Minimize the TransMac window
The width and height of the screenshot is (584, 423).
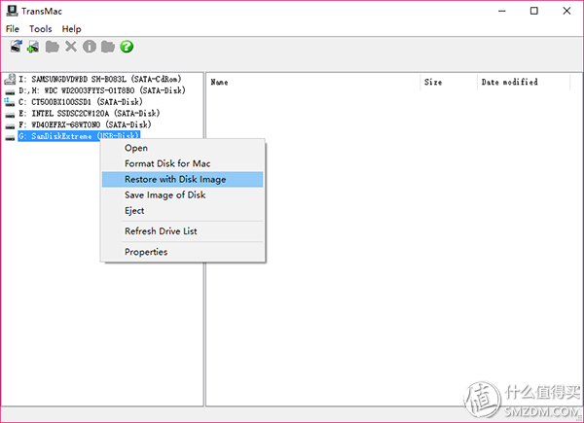pyautogui.click(x=501, y=11)
